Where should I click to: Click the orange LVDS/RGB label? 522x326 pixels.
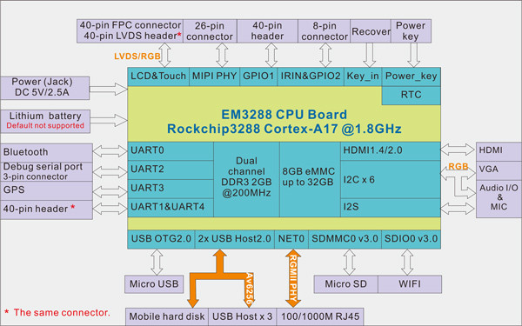[x=137, y=57]
